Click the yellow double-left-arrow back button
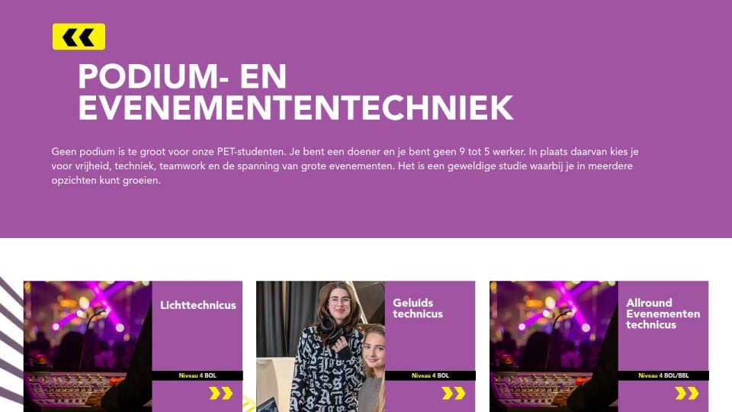The image size is (732, 412). [79, 37]
